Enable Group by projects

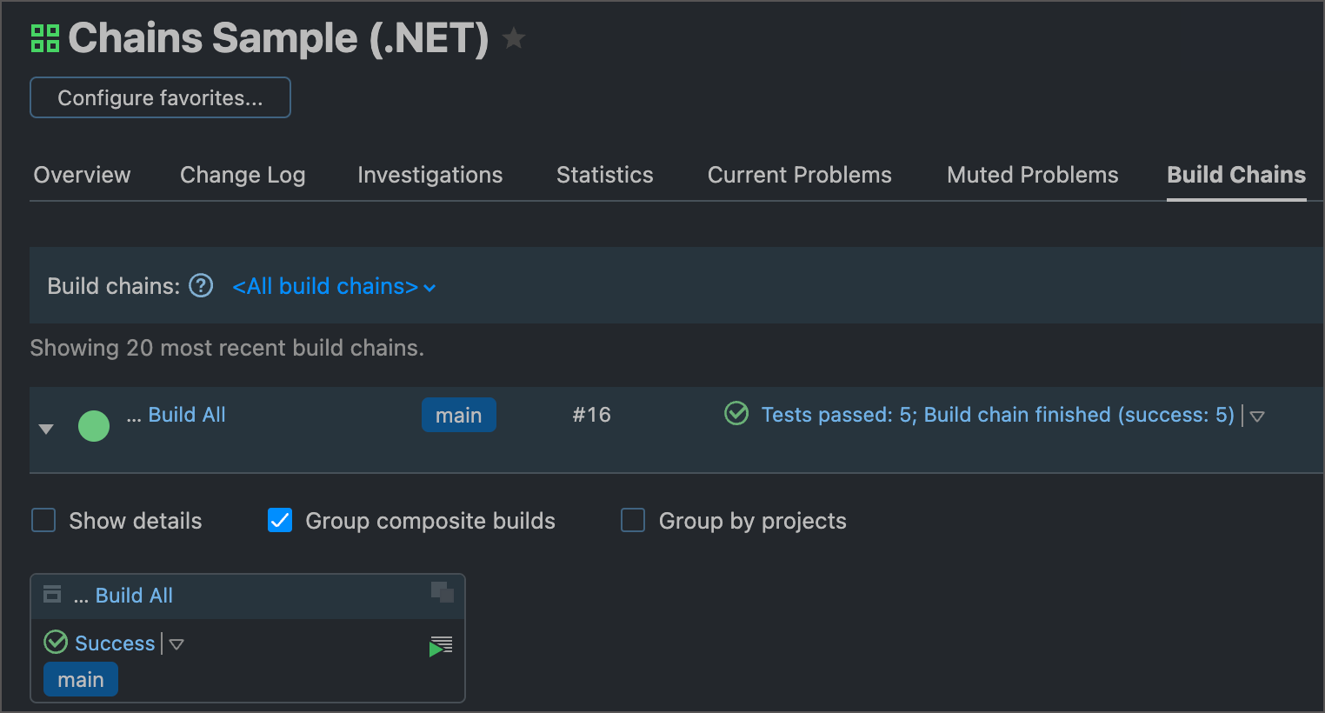[632, 520]
